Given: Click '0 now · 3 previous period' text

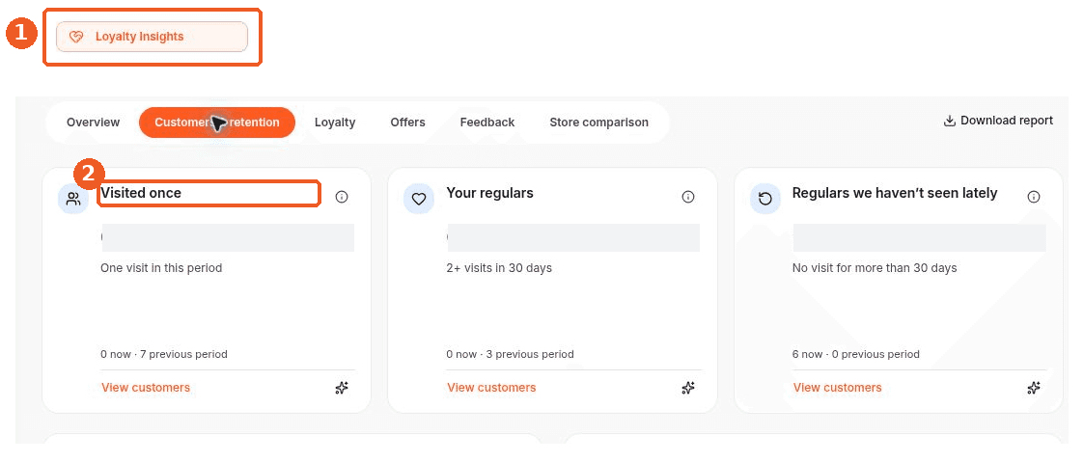Looking at the screenshot, I should [511, 355].
